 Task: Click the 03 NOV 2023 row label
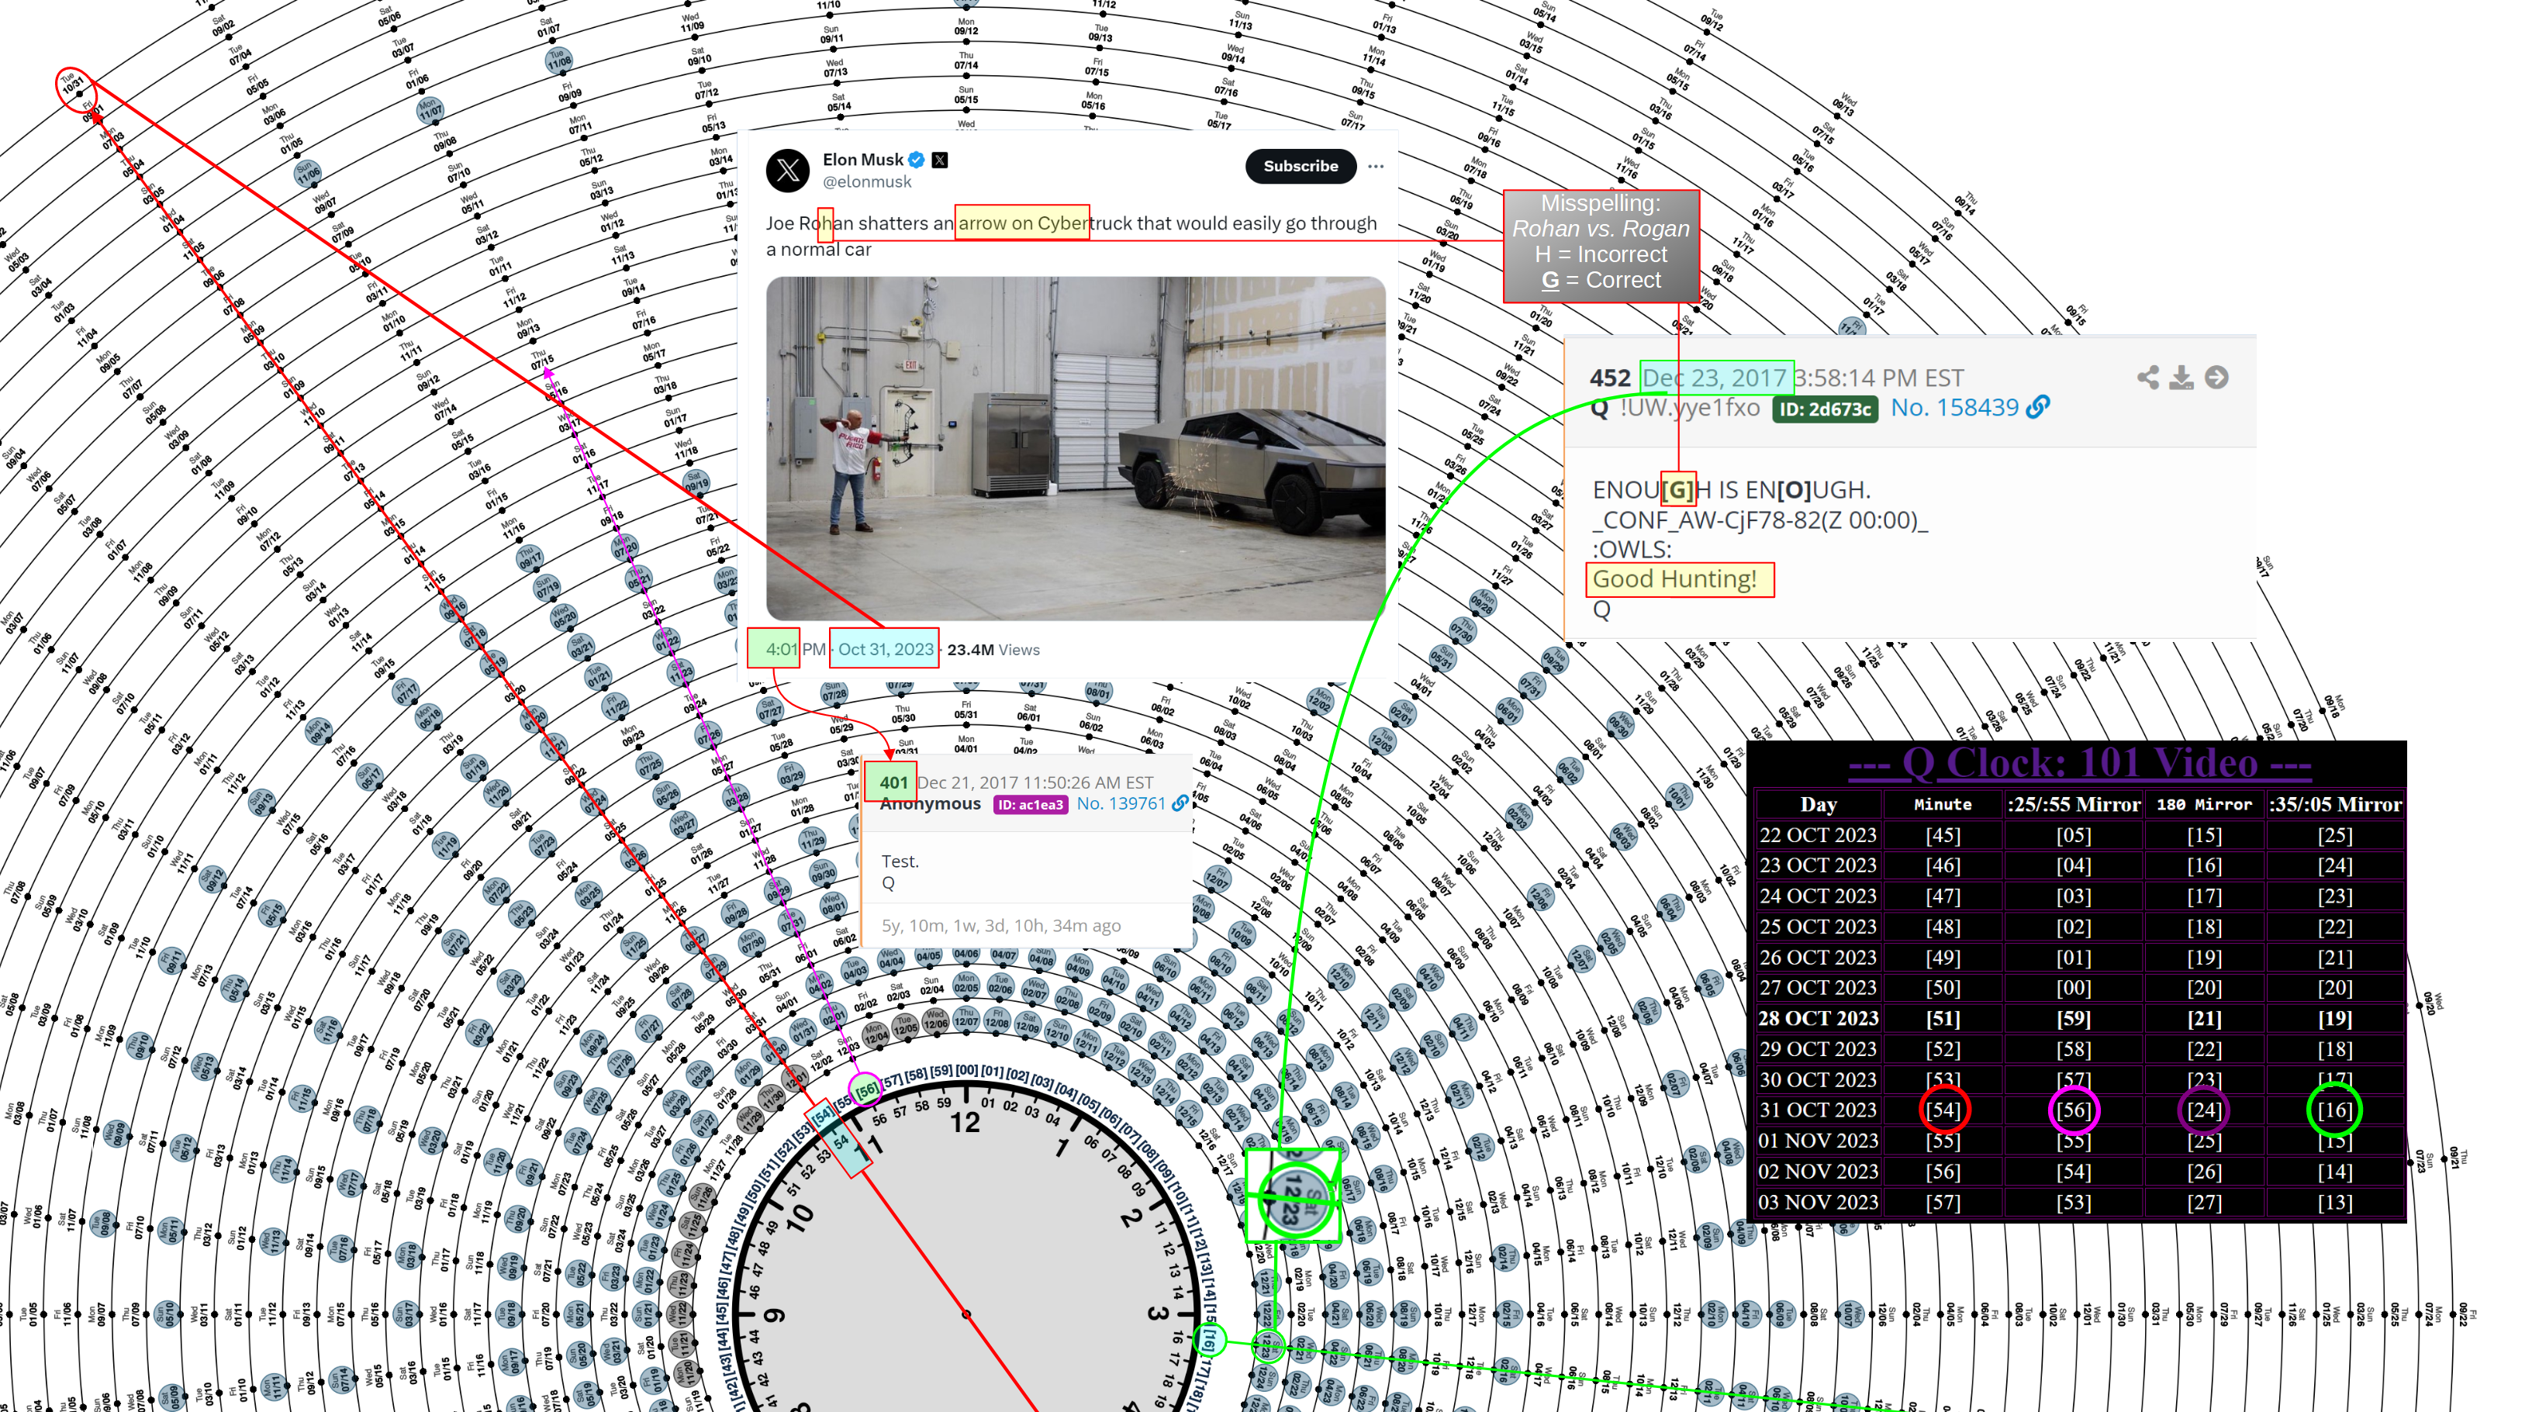coord(1818,1202)
